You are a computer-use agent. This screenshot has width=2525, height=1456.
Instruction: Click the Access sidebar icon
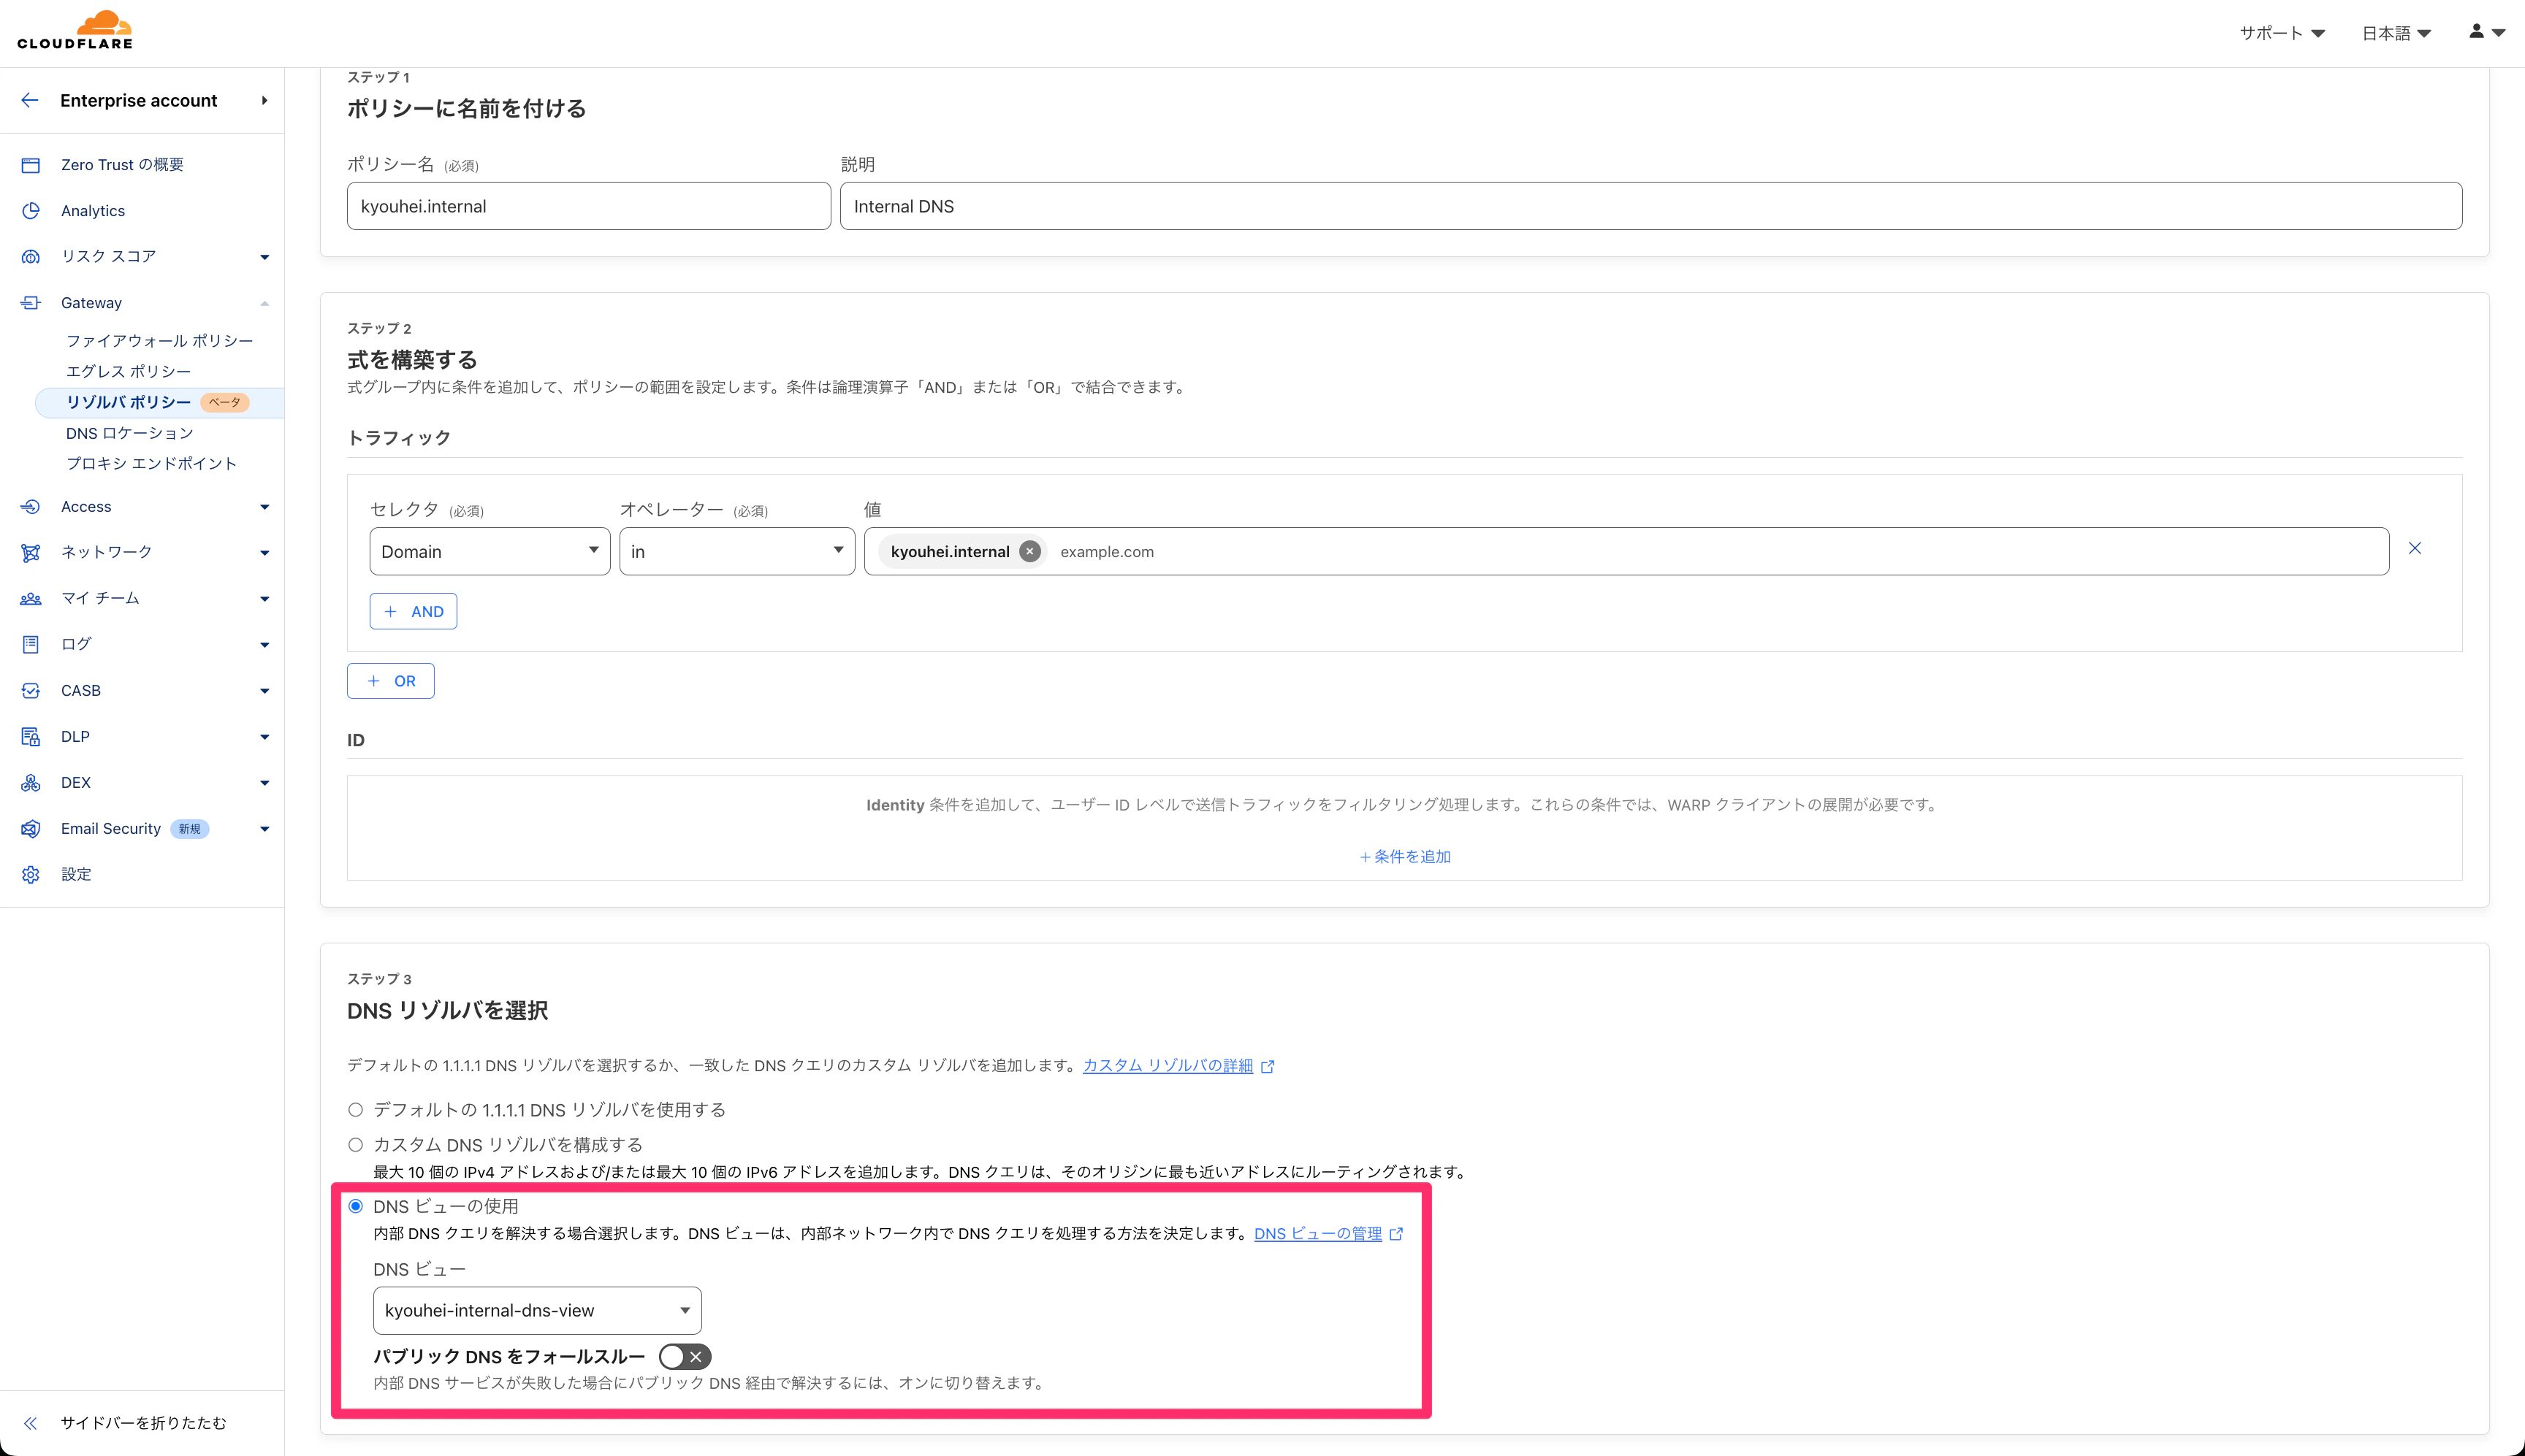pyautogui.click(x=31, y=507)
